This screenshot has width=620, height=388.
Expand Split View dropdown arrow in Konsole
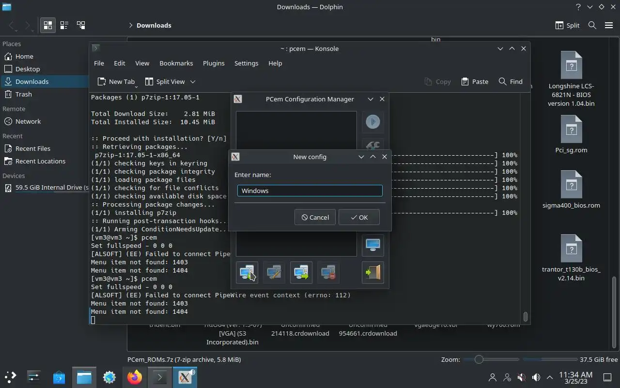(193, 81)
